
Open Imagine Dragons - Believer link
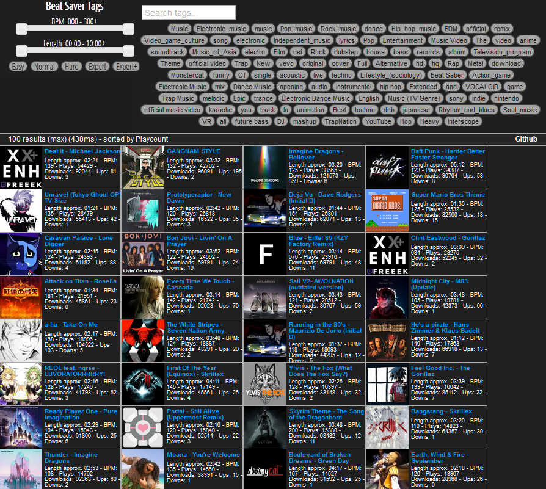point(316,154)
